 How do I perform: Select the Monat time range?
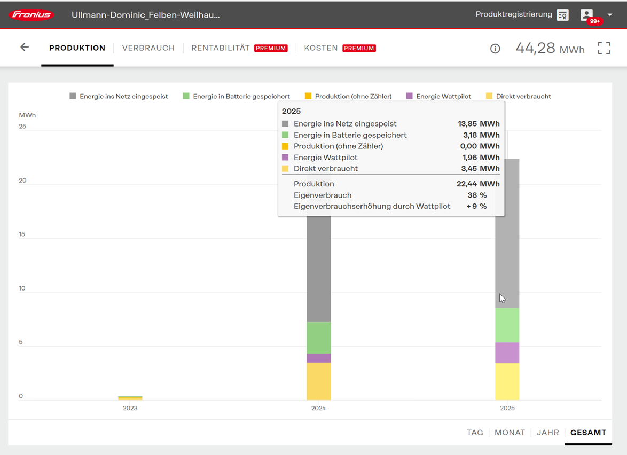coord(510,433)
